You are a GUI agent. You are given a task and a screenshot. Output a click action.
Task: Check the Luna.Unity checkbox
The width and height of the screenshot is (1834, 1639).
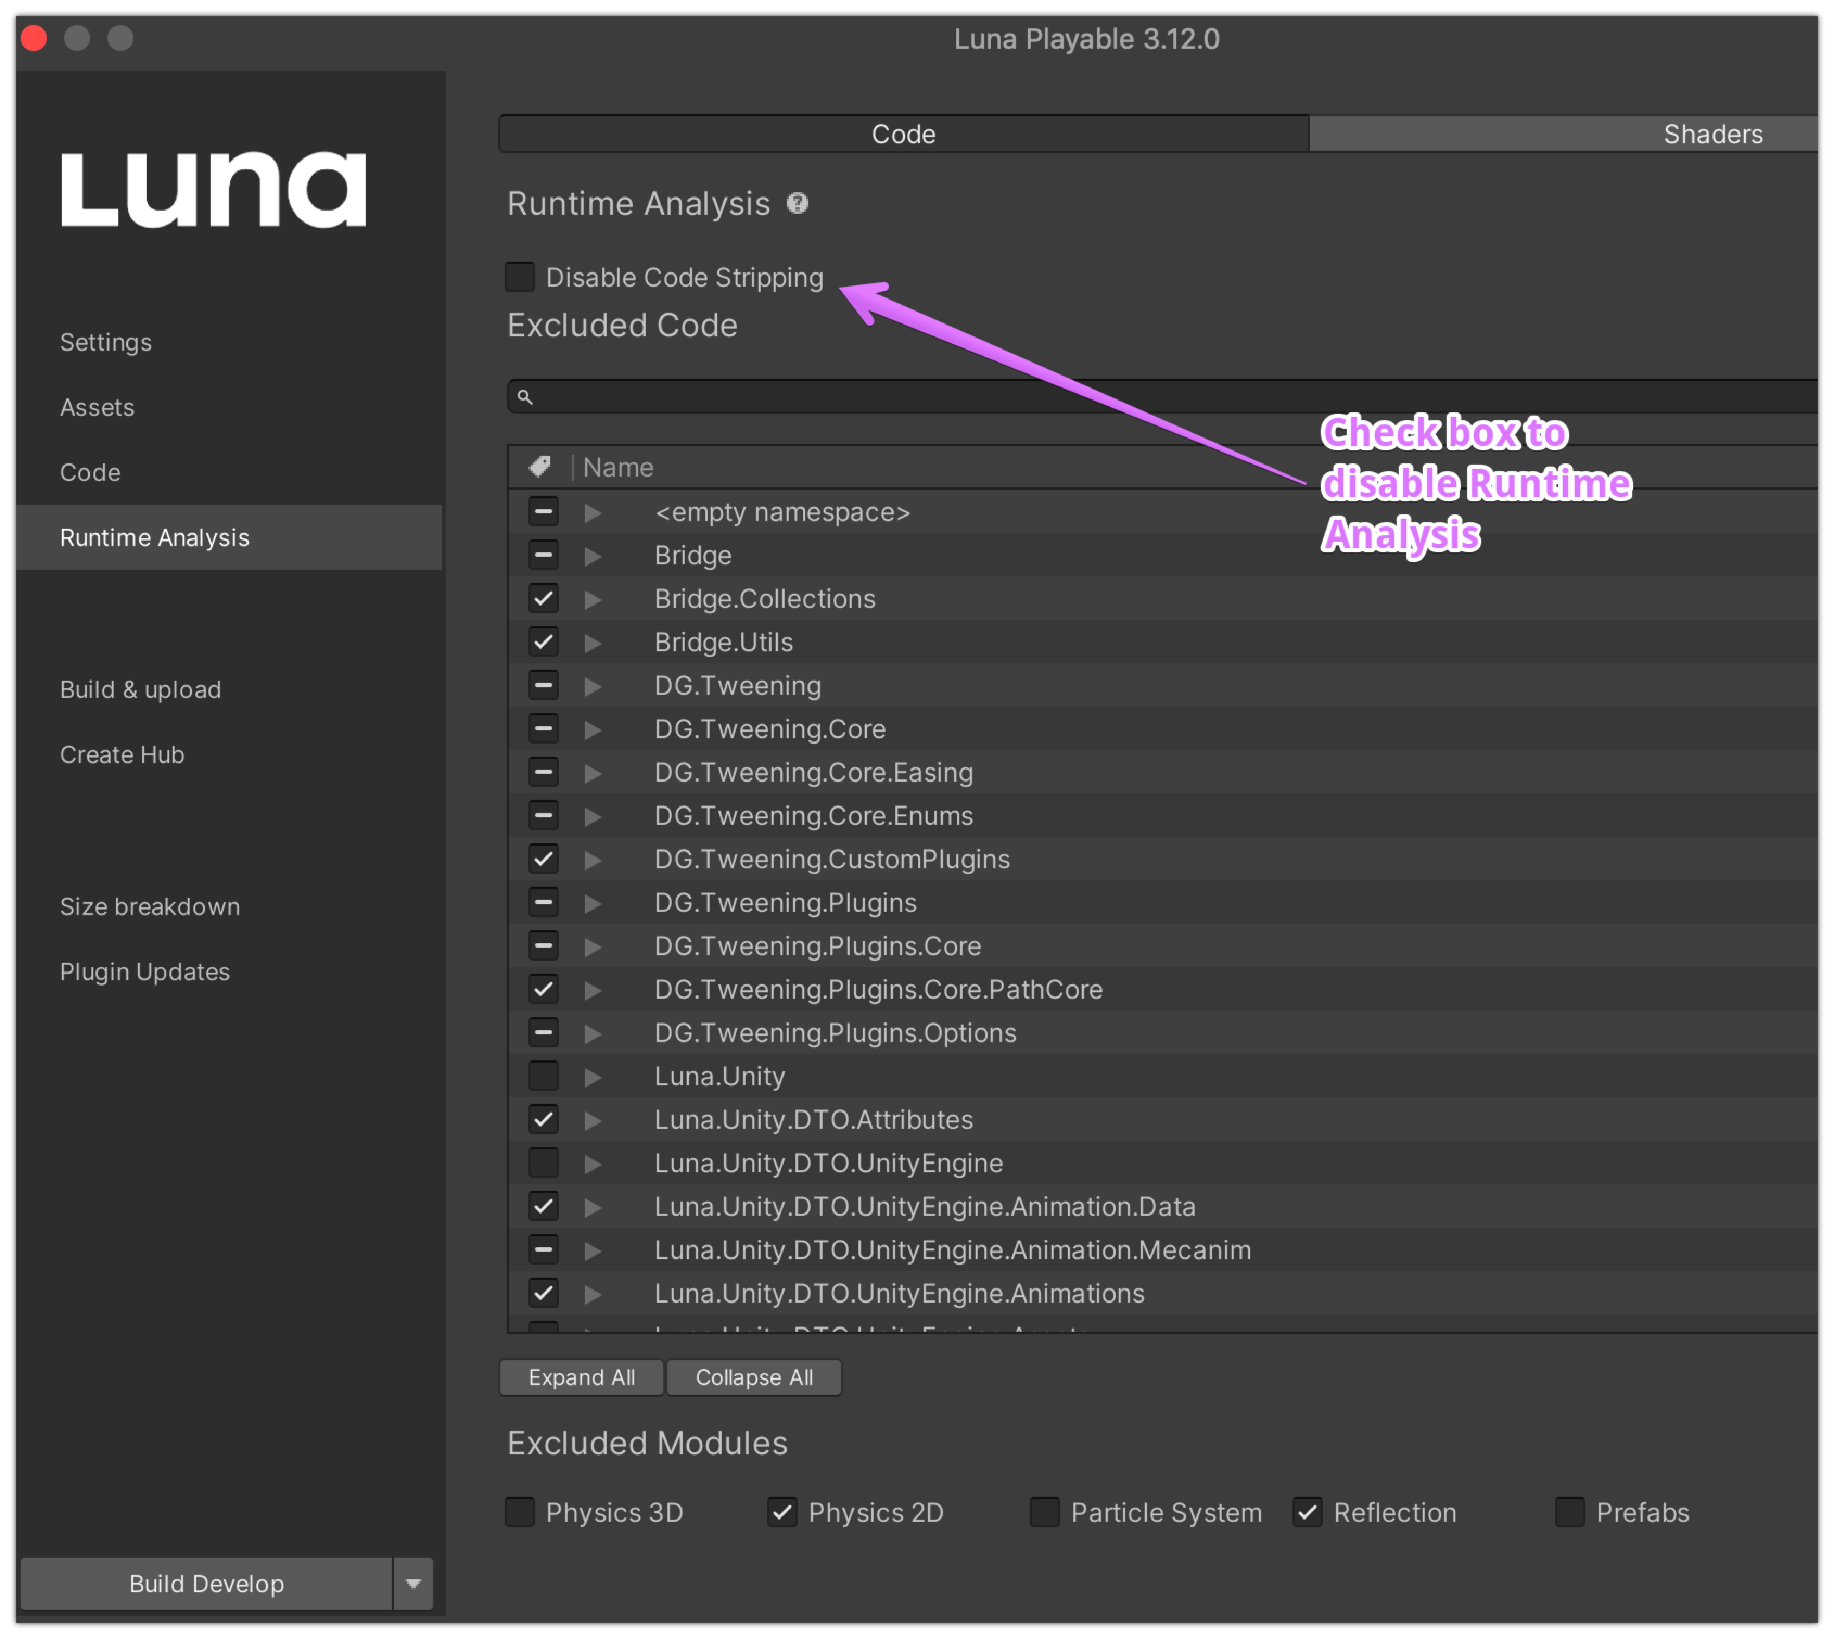click(543, 1076)
